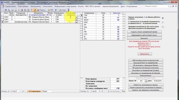Go to first record in right navigator
The image size is (179, 100).
pos(88,91)
